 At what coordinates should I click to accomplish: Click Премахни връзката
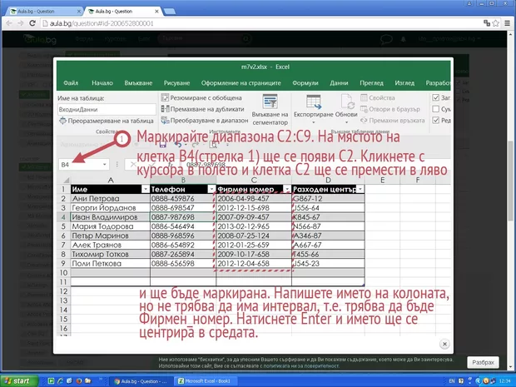(392, 121)
